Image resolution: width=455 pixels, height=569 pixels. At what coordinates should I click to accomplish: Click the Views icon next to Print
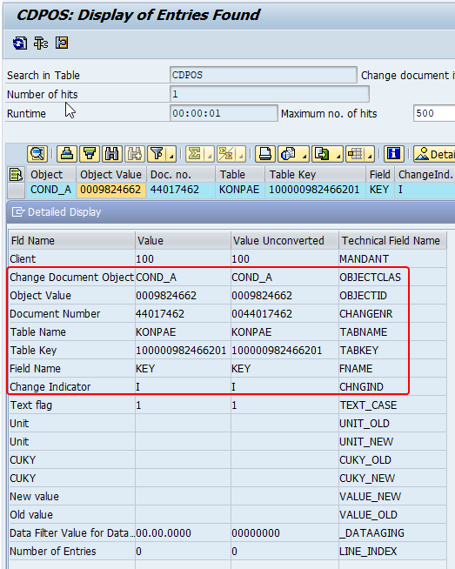click(x=289, y=154)
